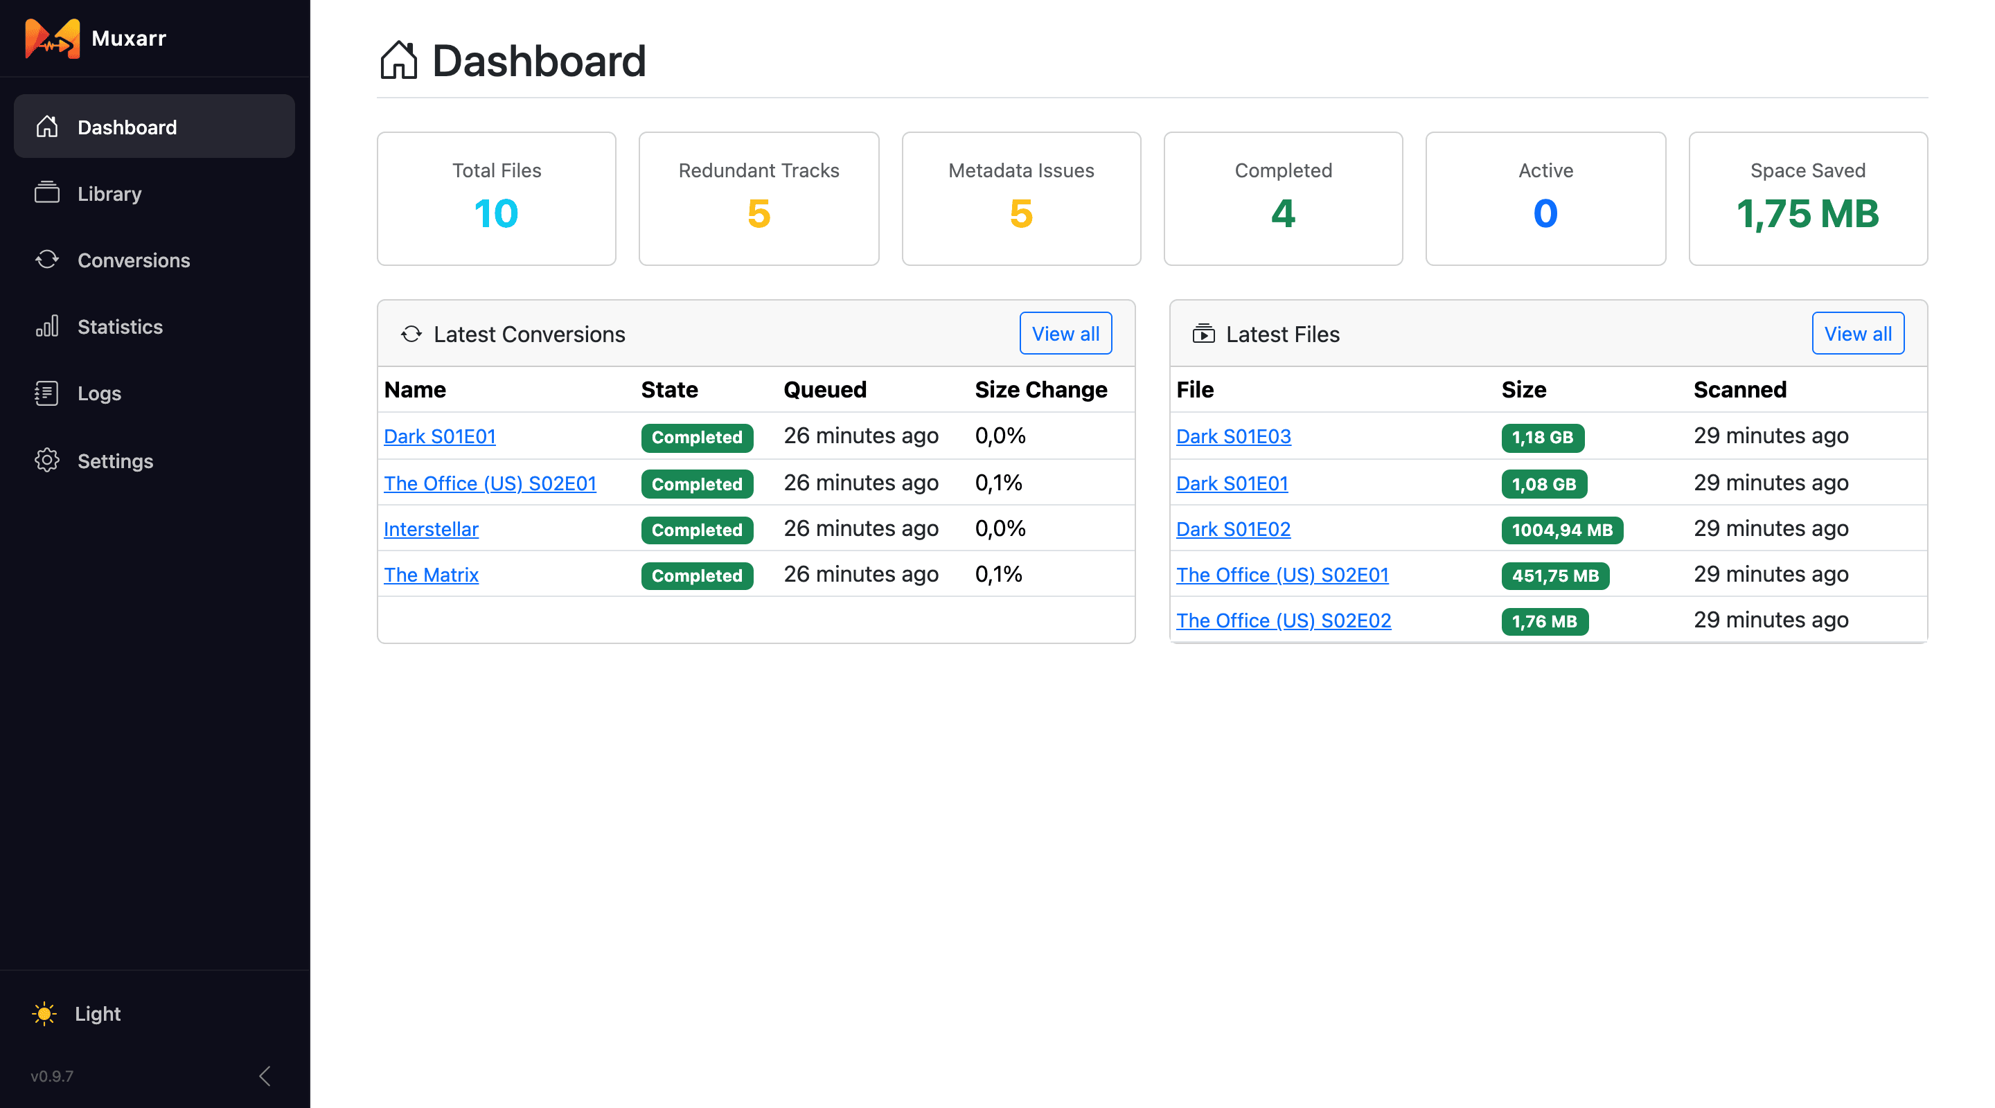Image resolution: width=1995 pixels, height=1108 pixels.
Task: Collapse the sidebar with the chevron arrow
Action: point(265,1075)
